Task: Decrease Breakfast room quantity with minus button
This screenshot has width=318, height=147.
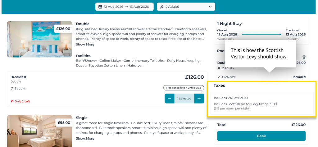Action: click(x=169, y=99)
